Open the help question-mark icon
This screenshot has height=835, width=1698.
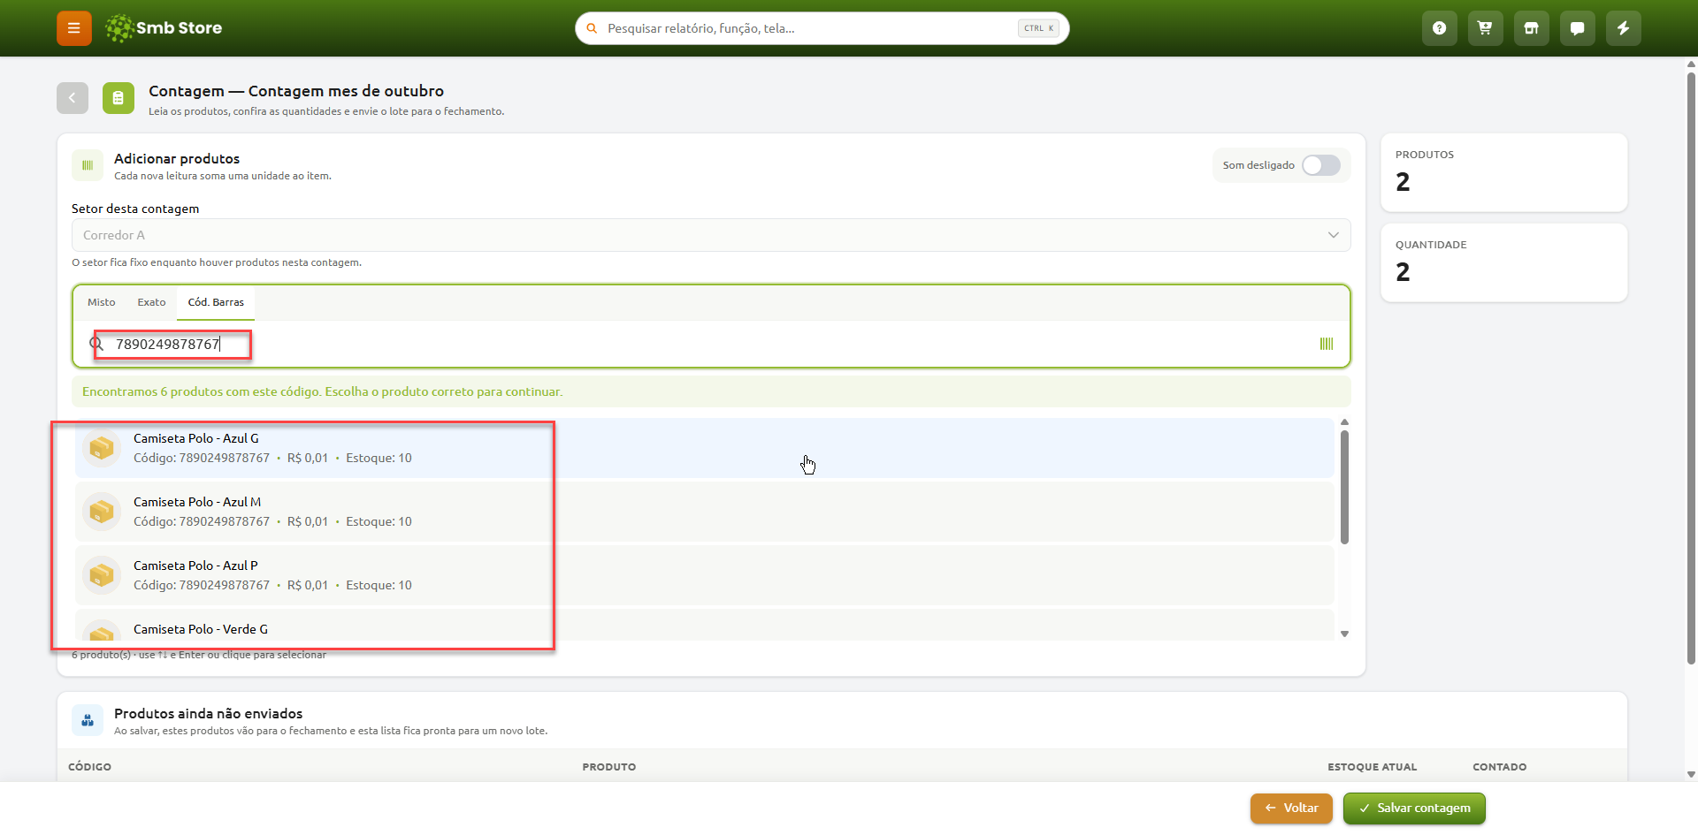point(1440,28)
